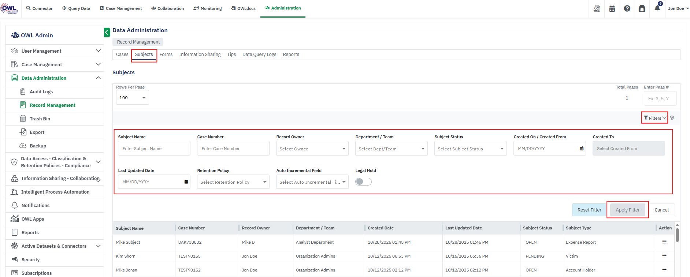Switch to the Forms tab
Screen dimensions: 690x277
(x=166, y=55)
